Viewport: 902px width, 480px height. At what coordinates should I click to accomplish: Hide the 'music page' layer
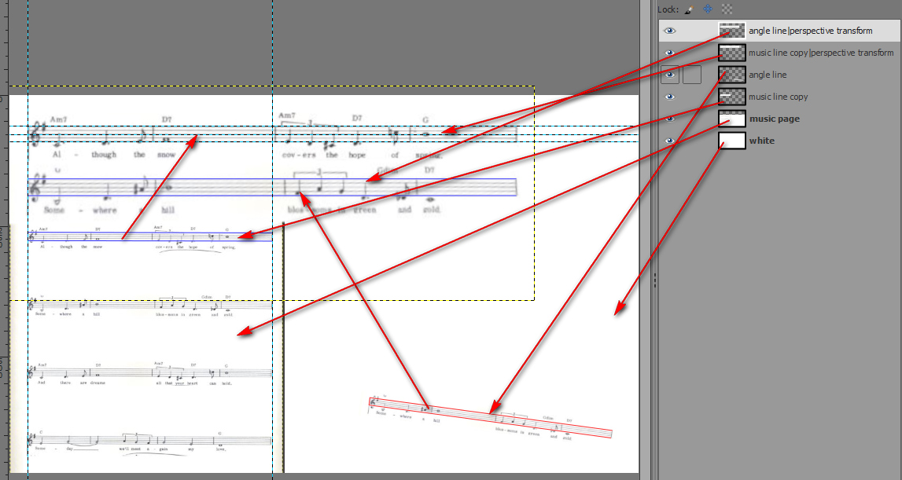[x=669, y=119]
